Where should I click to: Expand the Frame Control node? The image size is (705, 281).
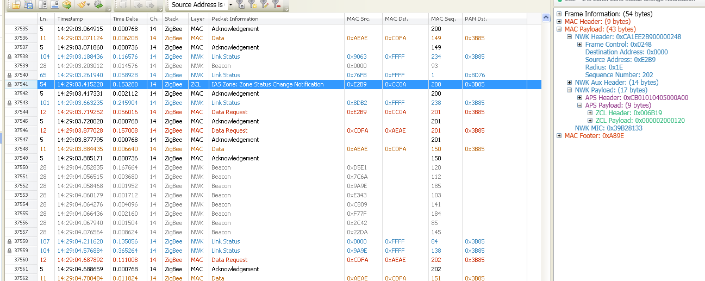580,45
